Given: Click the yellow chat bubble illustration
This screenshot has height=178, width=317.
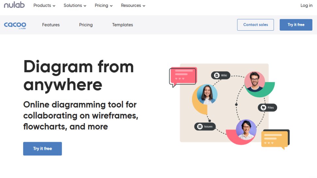Looking at the screenshot, I should pyautogui.click(x=275, y=139).
